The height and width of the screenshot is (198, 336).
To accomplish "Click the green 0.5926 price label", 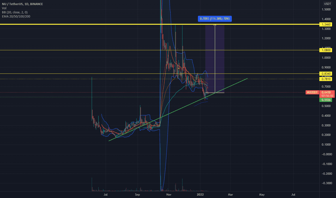I will [x=326, y=100].
